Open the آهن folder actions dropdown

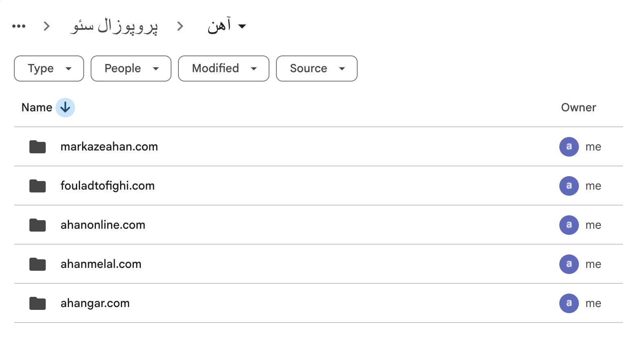[242, 26]
